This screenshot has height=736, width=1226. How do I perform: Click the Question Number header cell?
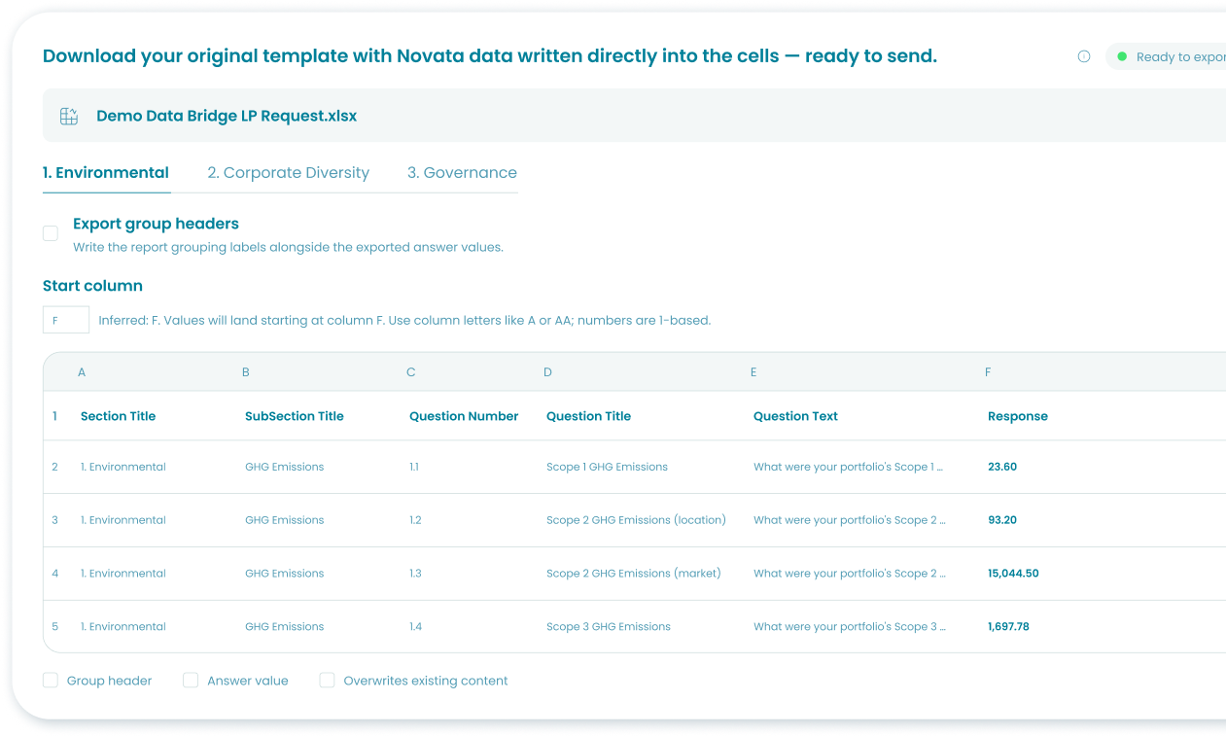click(464, 416)
